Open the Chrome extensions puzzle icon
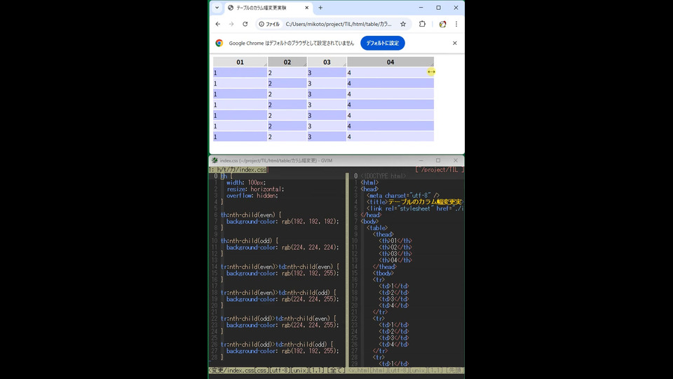This screenshot has width=673, height=379. [x=422, y=24]
